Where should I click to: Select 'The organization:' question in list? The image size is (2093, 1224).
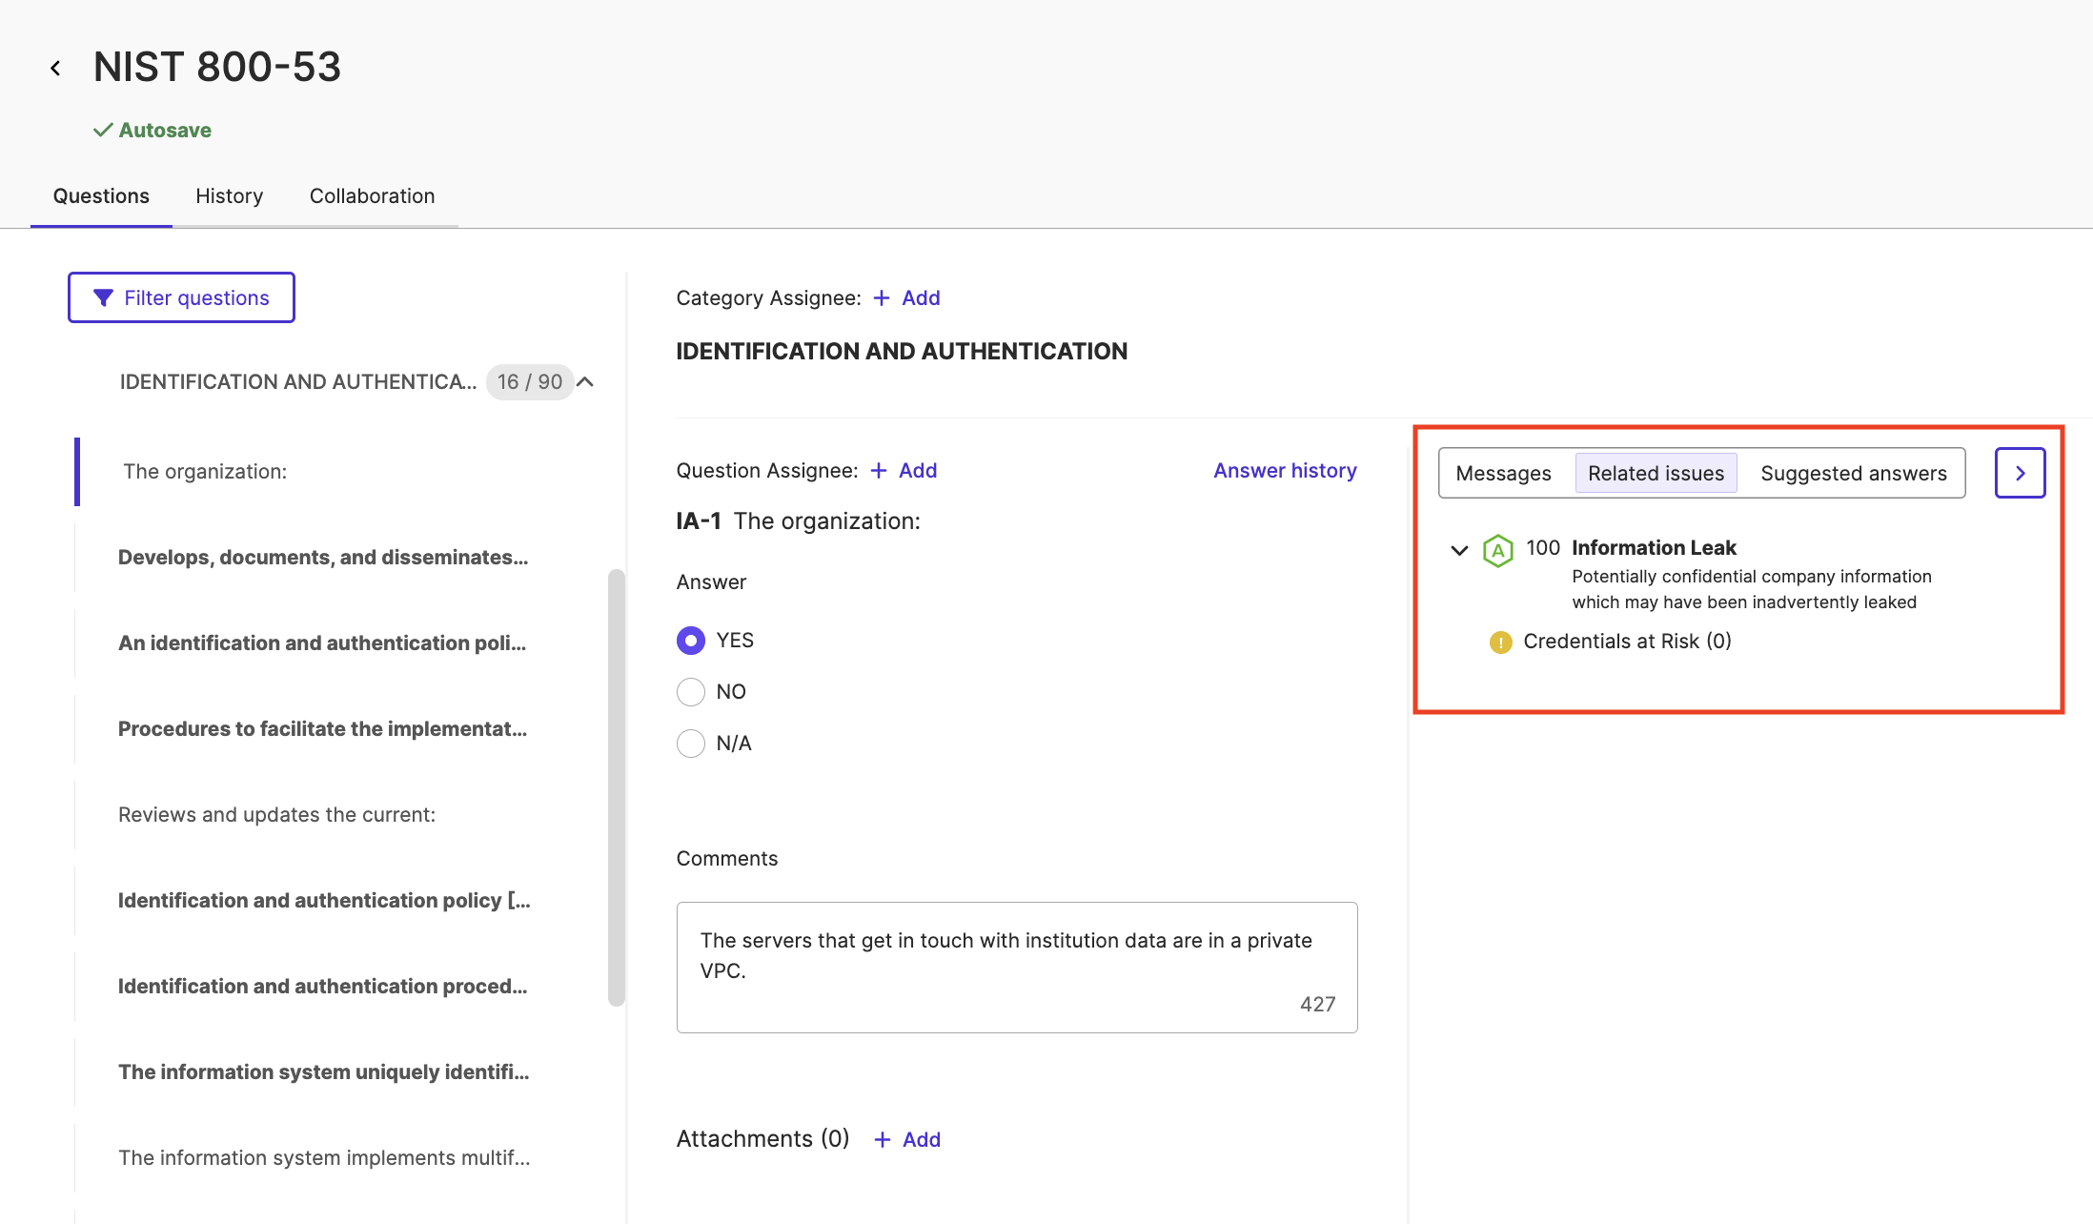[x=205, y=472]
